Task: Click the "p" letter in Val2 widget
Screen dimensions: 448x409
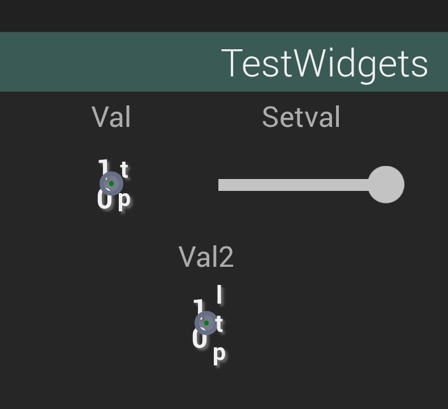Action: [x=219, y=353]
